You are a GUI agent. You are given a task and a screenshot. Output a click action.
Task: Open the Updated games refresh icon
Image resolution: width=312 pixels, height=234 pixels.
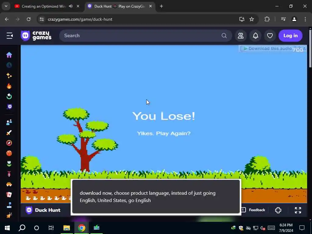(x=9, y=96)
